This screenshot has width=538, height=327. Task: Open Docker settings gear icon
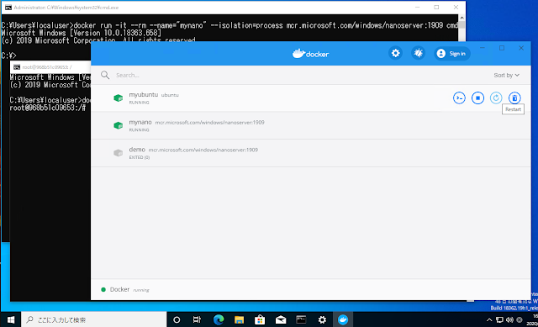396,53
